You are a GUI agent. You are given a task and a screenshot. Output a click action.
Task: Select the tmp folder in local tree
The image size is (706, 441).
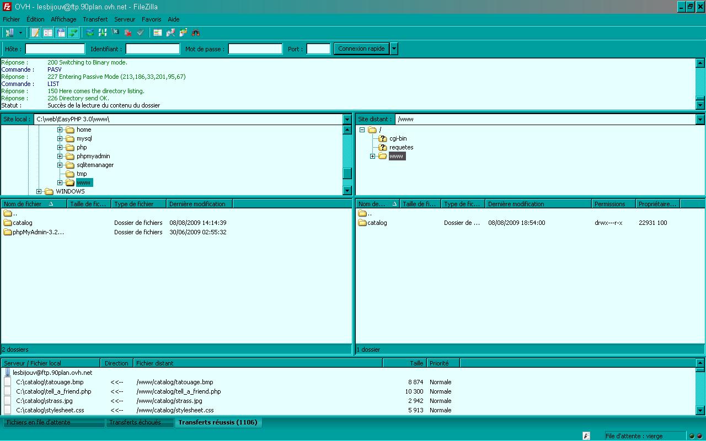coord(82,174)
